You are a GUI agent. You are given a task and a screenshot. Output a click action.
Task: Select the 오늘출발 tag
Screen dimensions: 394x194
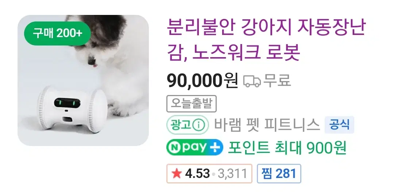(192, 104)
